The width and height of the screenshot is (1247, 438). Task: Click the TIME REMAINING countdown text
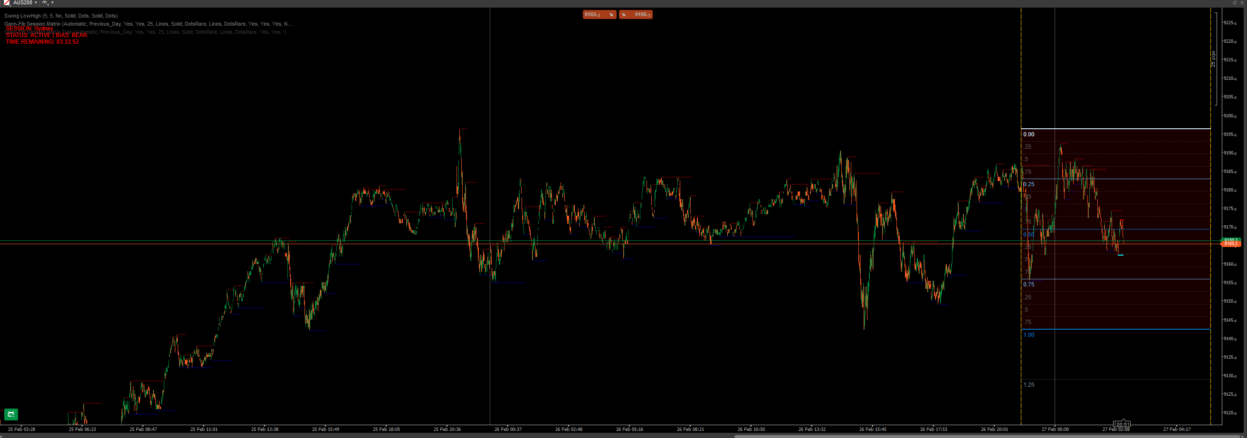tap(42, 42)
